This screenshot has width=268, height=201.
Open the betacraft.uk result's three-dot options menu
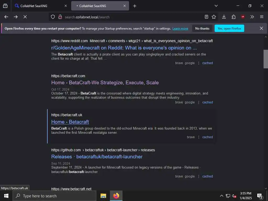coord(199,137)
